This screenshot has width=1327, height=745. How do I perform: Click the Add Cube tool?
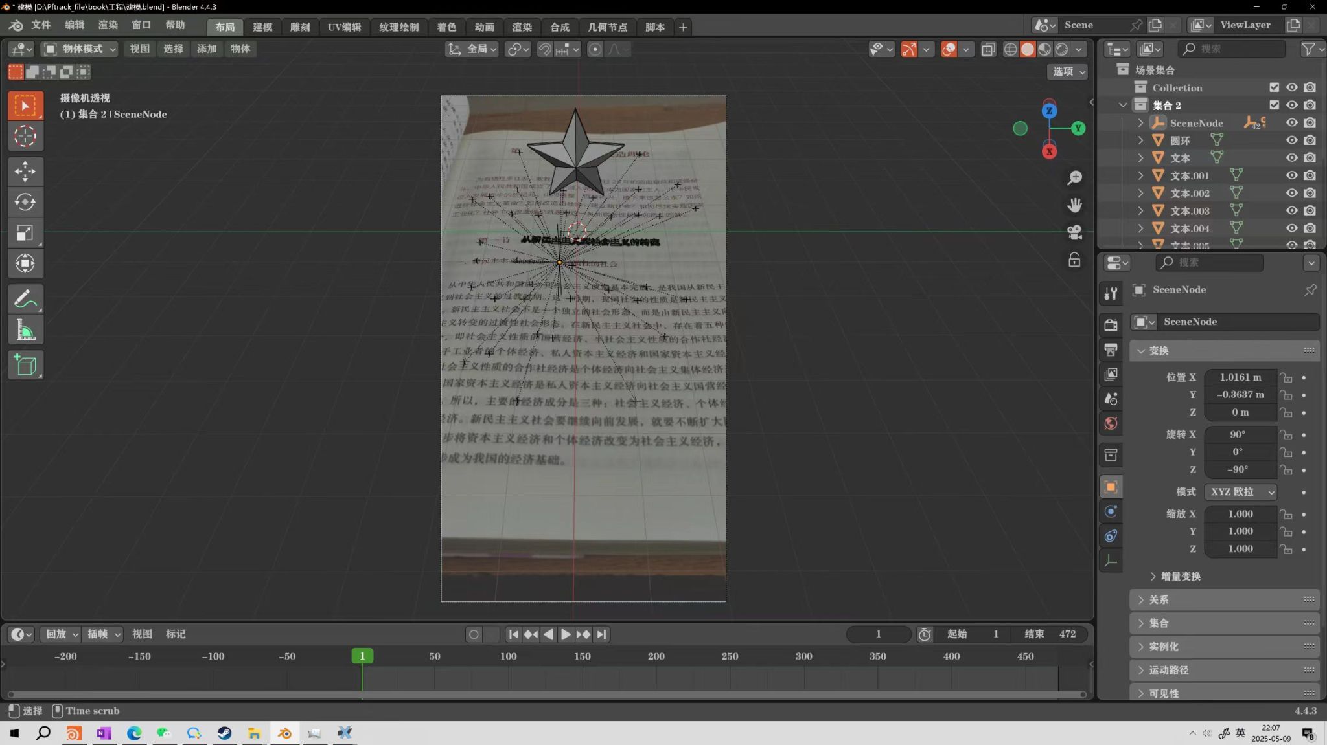[x=25, y=366]
